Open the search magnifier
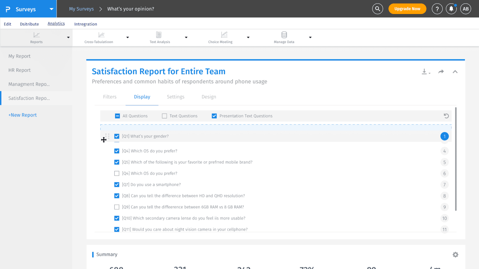The height and width of the screenshot is (269, 479). tap(377, 9)
